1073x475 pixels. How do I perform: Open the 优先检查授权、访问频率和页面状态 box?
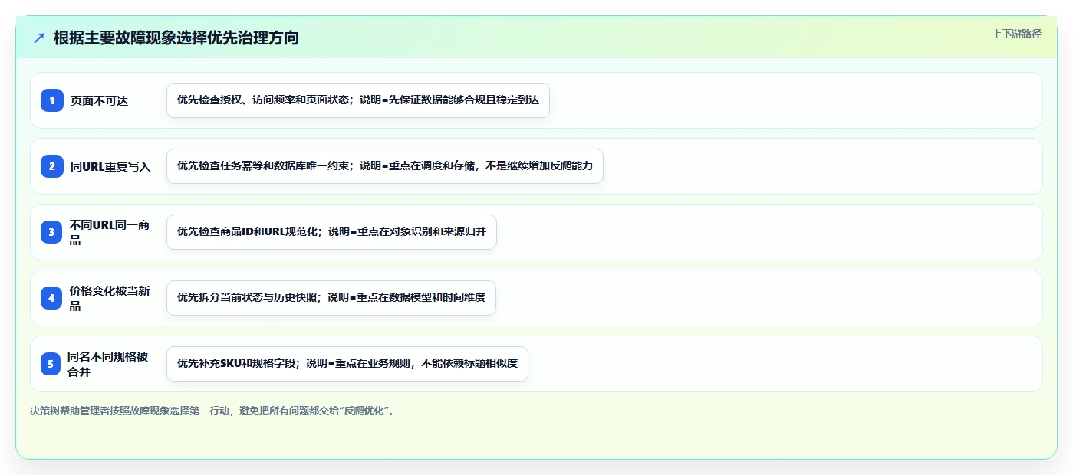[358, 100]
